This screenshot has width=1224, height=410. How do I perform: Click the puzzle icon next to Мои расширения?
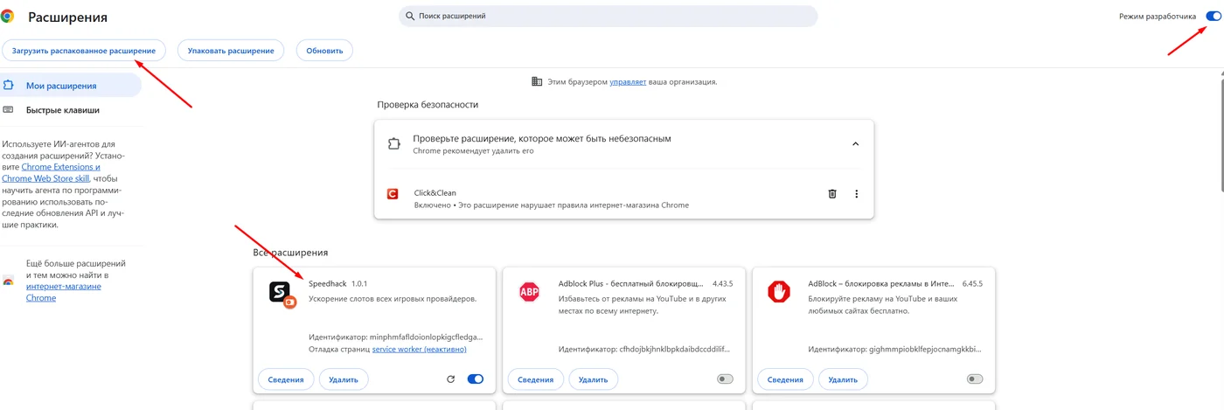click(9, 86)
